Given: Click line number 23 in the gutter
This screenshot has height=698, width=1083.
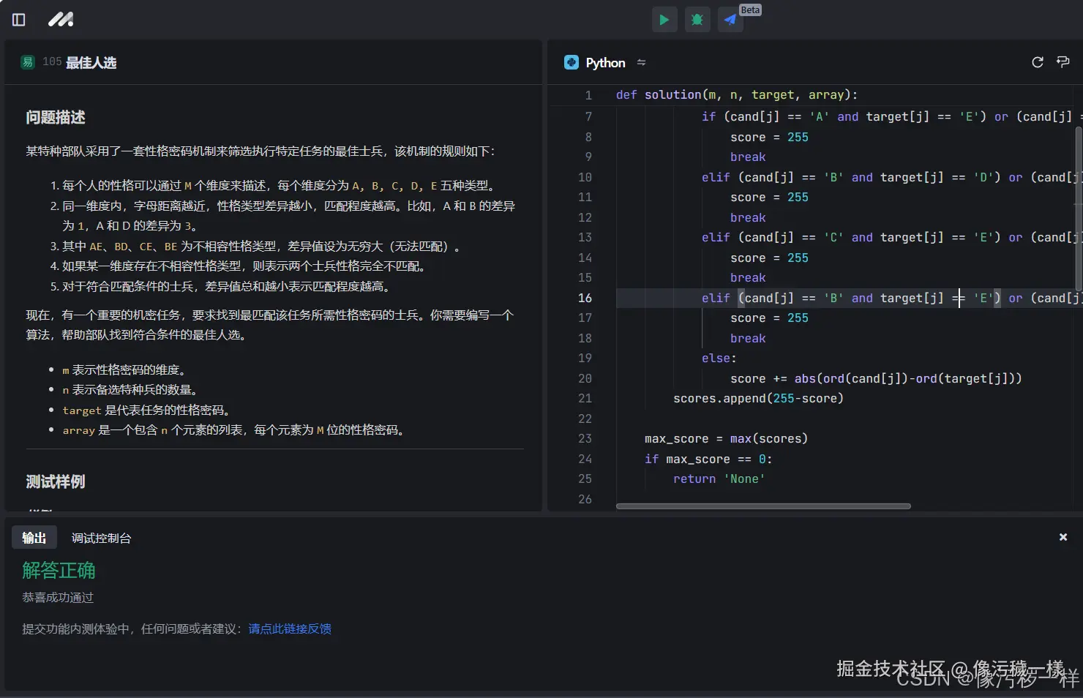Looking at the screenshot, I should click(585, 438).
